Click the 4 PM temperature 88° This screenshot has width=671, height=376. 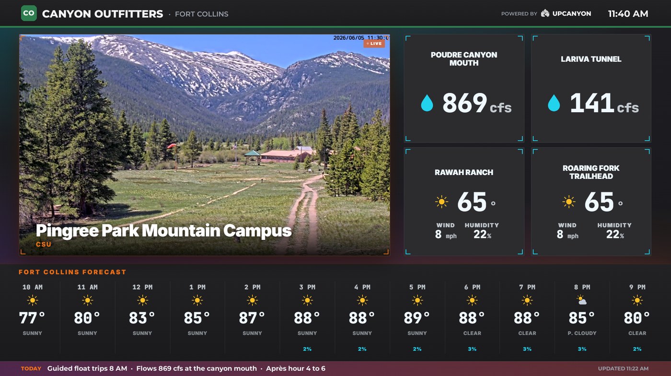click(x=362, y=317)
